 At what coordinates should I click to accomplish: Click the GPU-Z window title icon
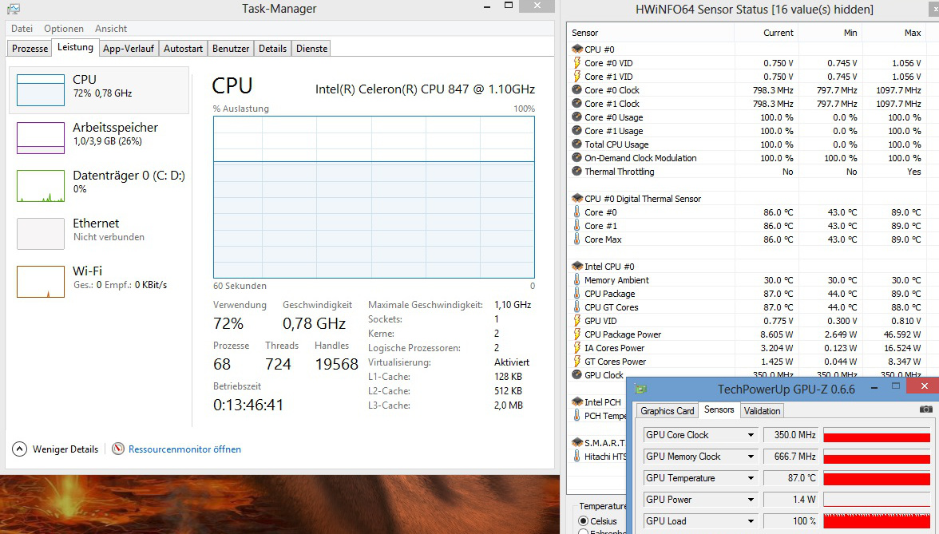click(x=640, y=390)
